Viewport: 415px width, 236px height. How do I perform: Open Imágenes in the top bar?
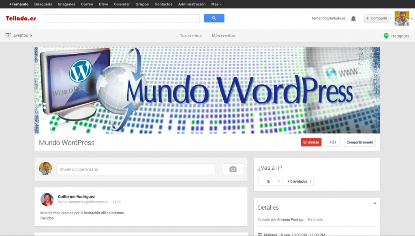pyautogui.click(x=66, y=4)
